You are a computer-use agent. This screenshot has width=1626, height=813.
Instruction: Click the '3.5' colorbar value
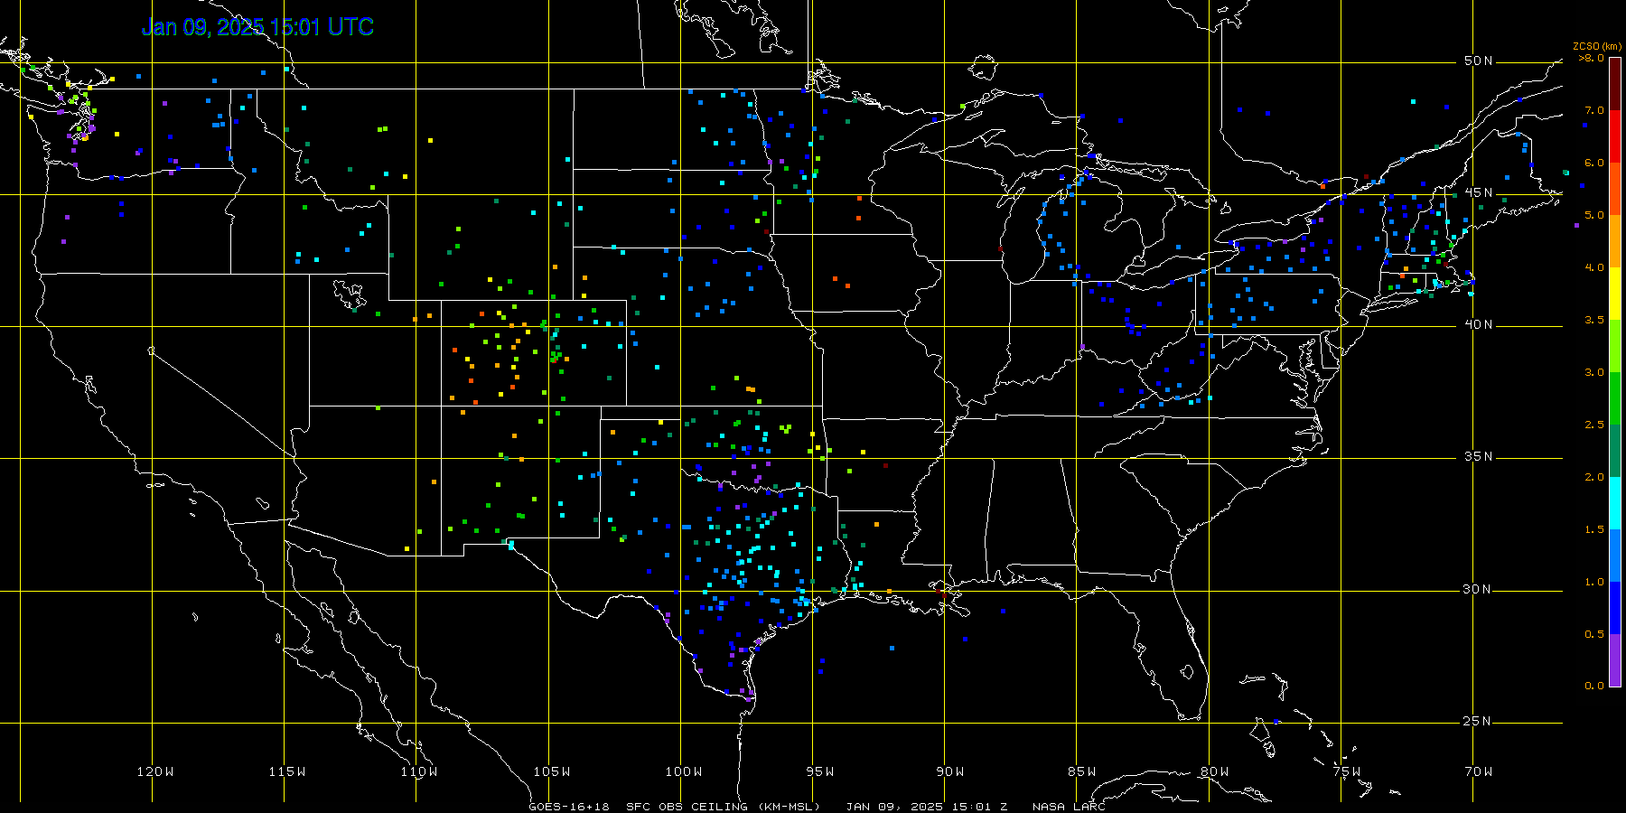[x=1594, y=320]
